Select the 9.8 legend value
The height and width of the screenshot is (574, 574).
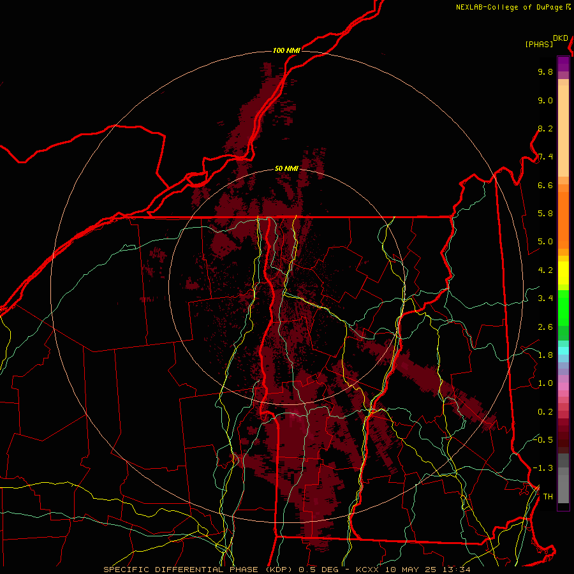tap(545, 71)
